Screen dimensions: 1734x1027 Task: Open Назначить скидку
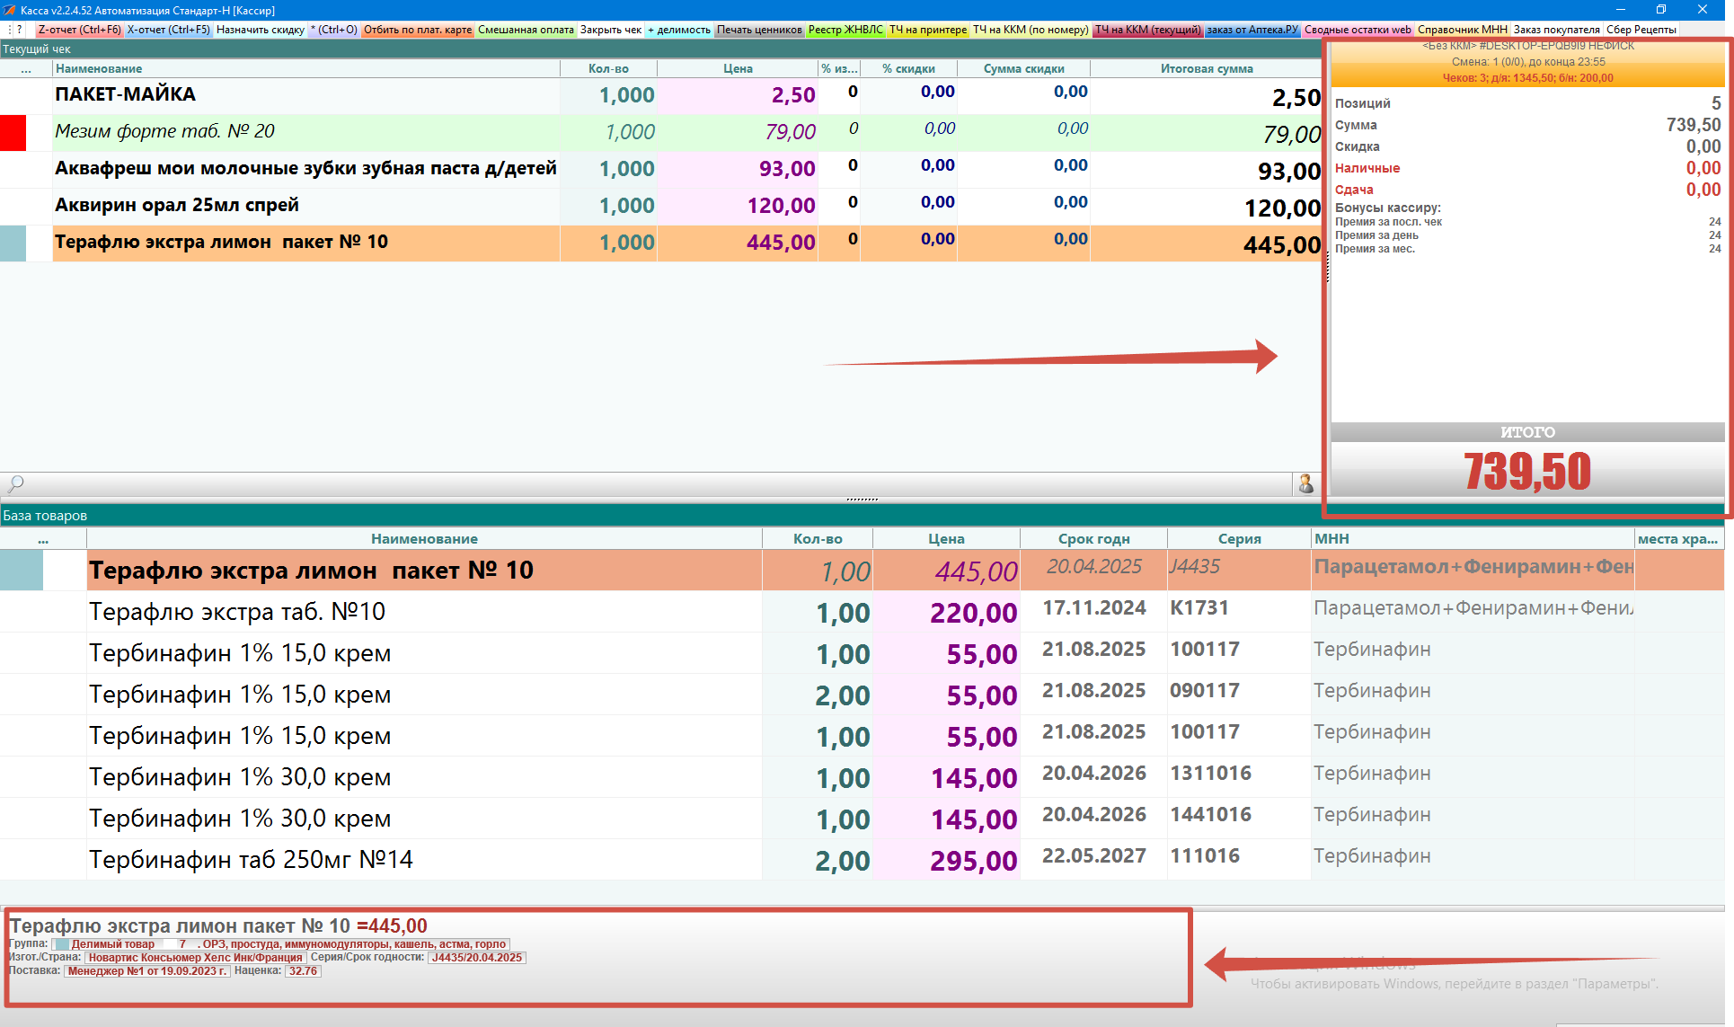point(260,30)
